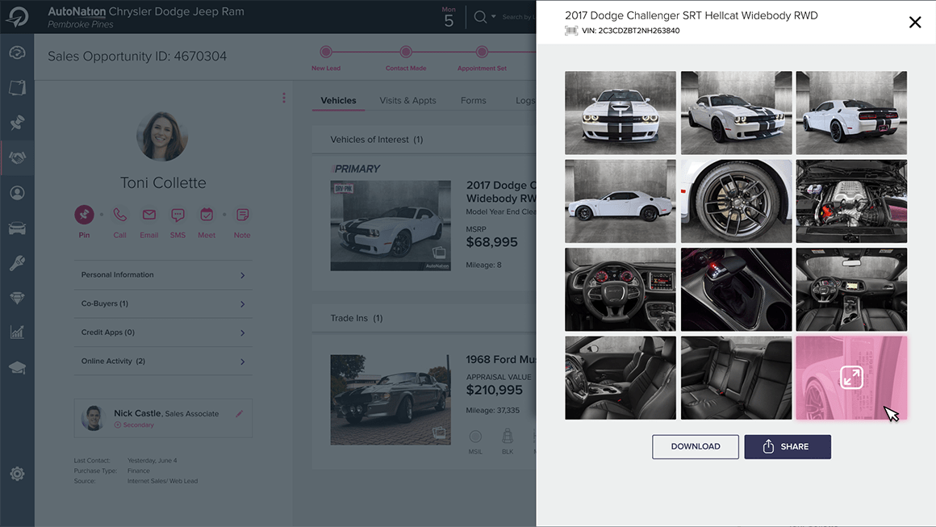Screen dimensions: 936x527
Task: Open the Logs tab
Action: coord(525,100)
